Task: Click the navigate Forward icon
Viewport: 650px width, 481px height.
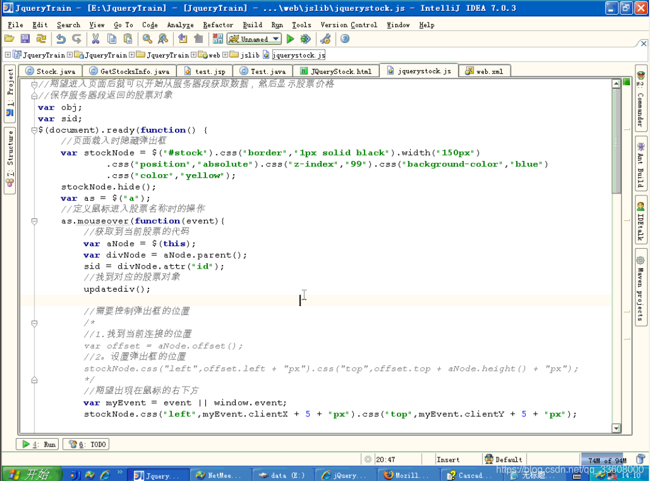Action: tap(199, 39)
